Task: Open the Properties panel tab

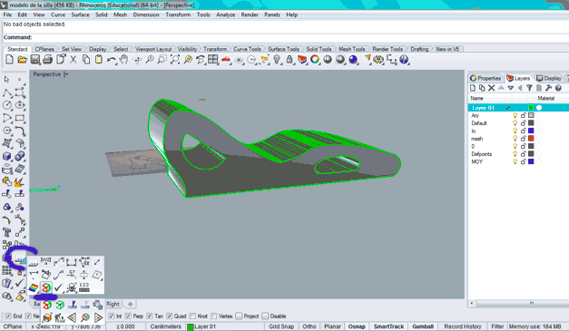Action: pyautogui.click(x=486, y=78)
